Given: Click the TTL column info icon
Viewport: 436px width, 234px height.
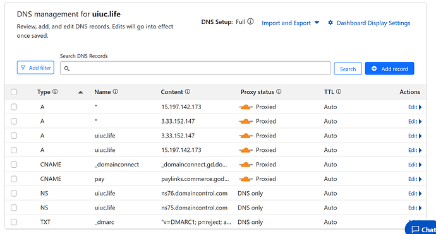Looking at the screenshot, I should coord(339,91).
